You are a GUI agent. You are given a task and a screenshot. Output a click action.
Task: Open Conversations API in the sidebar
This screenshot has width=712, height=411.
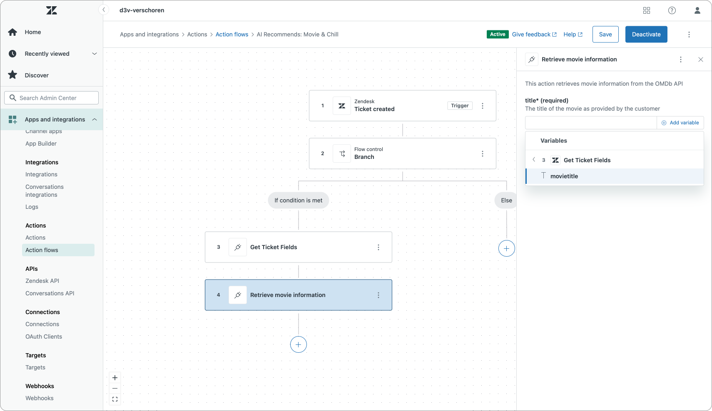click(50, 293)
